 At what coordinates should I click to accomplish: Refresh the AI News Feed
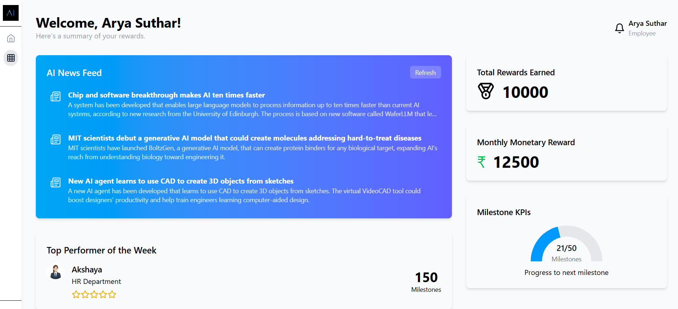pos(425,72)
